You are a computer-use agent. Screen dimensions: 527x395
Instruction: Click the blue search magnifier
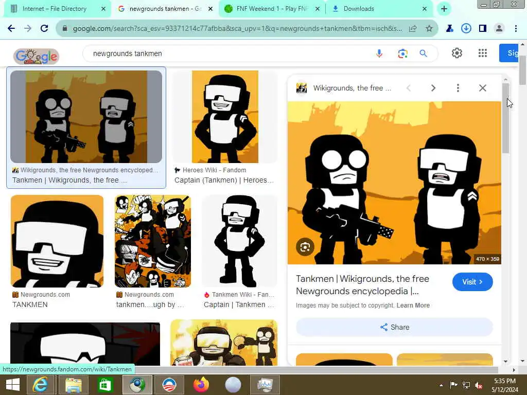click(x=424, y=53)
